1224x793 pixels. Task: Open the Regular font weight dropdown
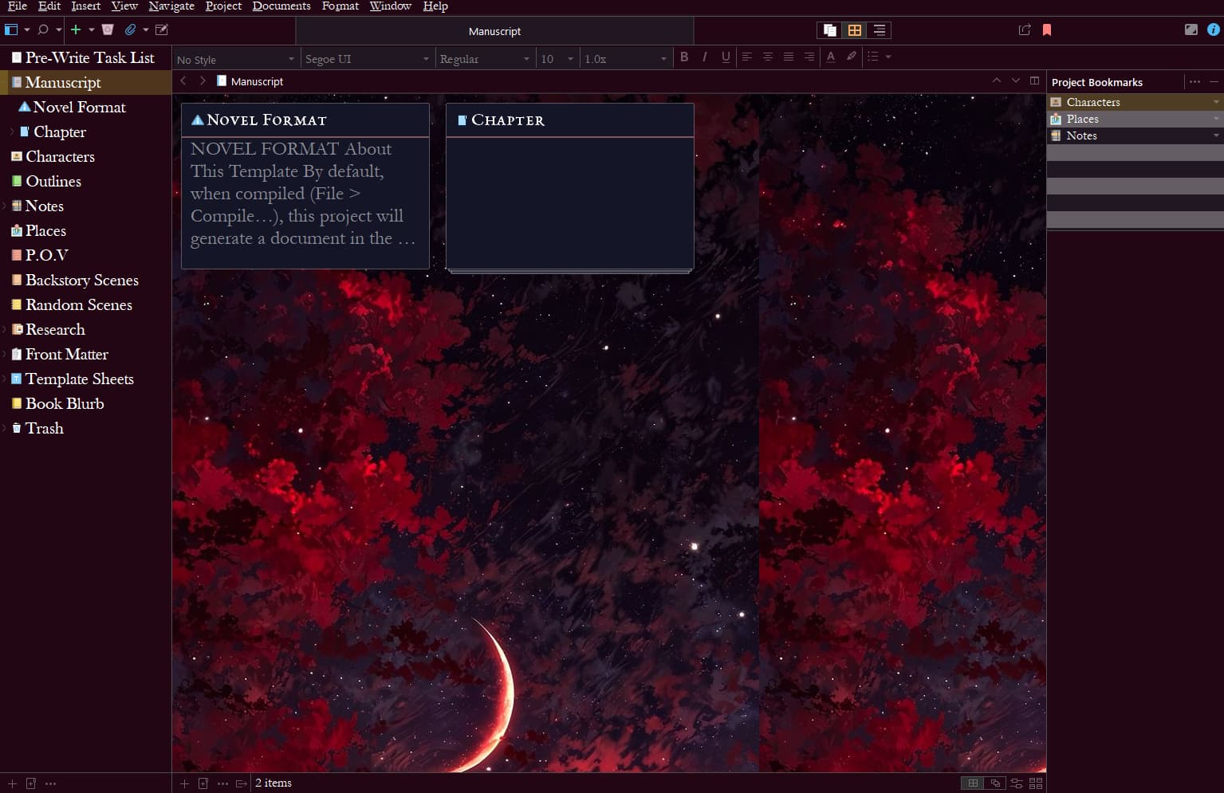(485, 59)
